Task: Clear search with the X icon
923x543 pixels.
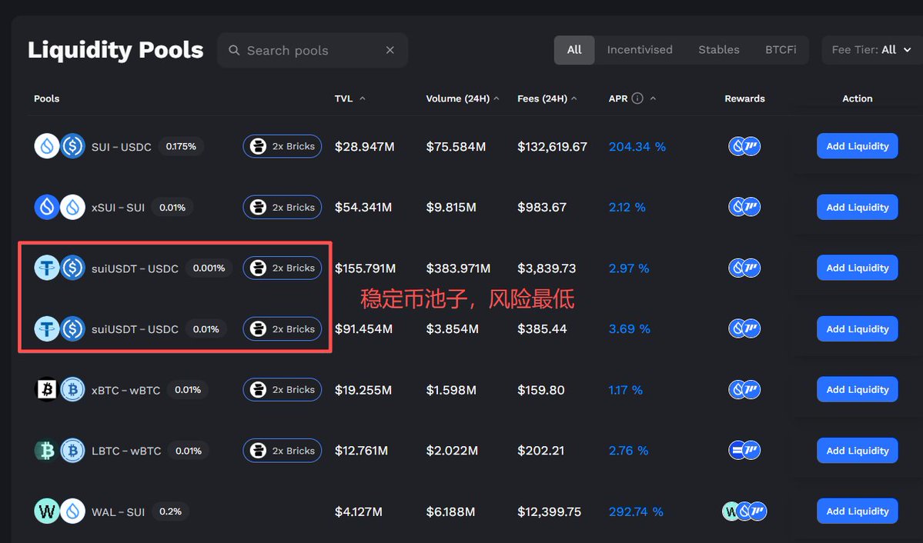Action: click(x=390, y=51)
